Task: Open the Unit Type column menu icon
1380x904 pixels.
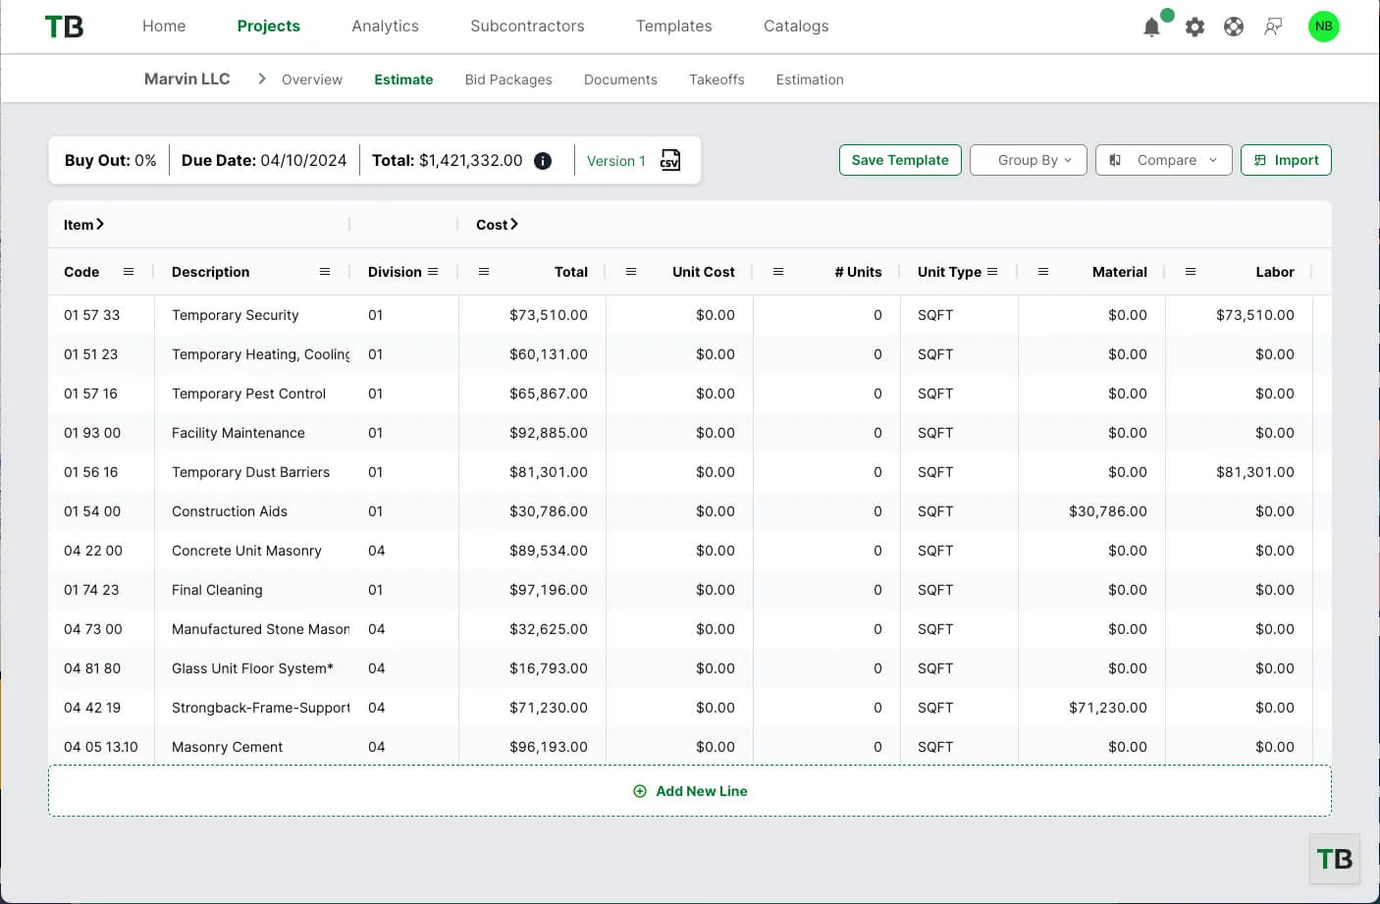Action: [x=993, y=271]
